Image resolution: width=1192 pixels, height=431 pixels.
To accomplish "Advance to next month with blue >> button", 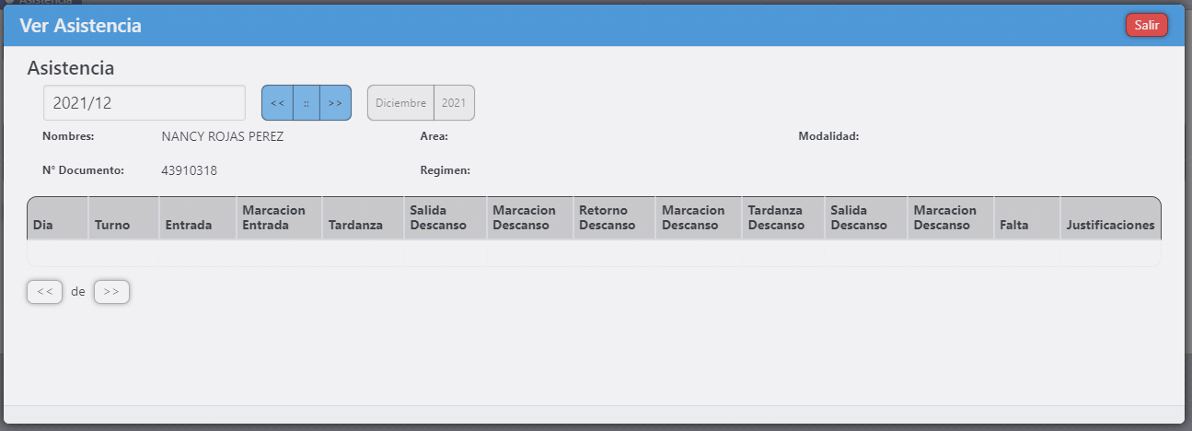I will 335,103.
